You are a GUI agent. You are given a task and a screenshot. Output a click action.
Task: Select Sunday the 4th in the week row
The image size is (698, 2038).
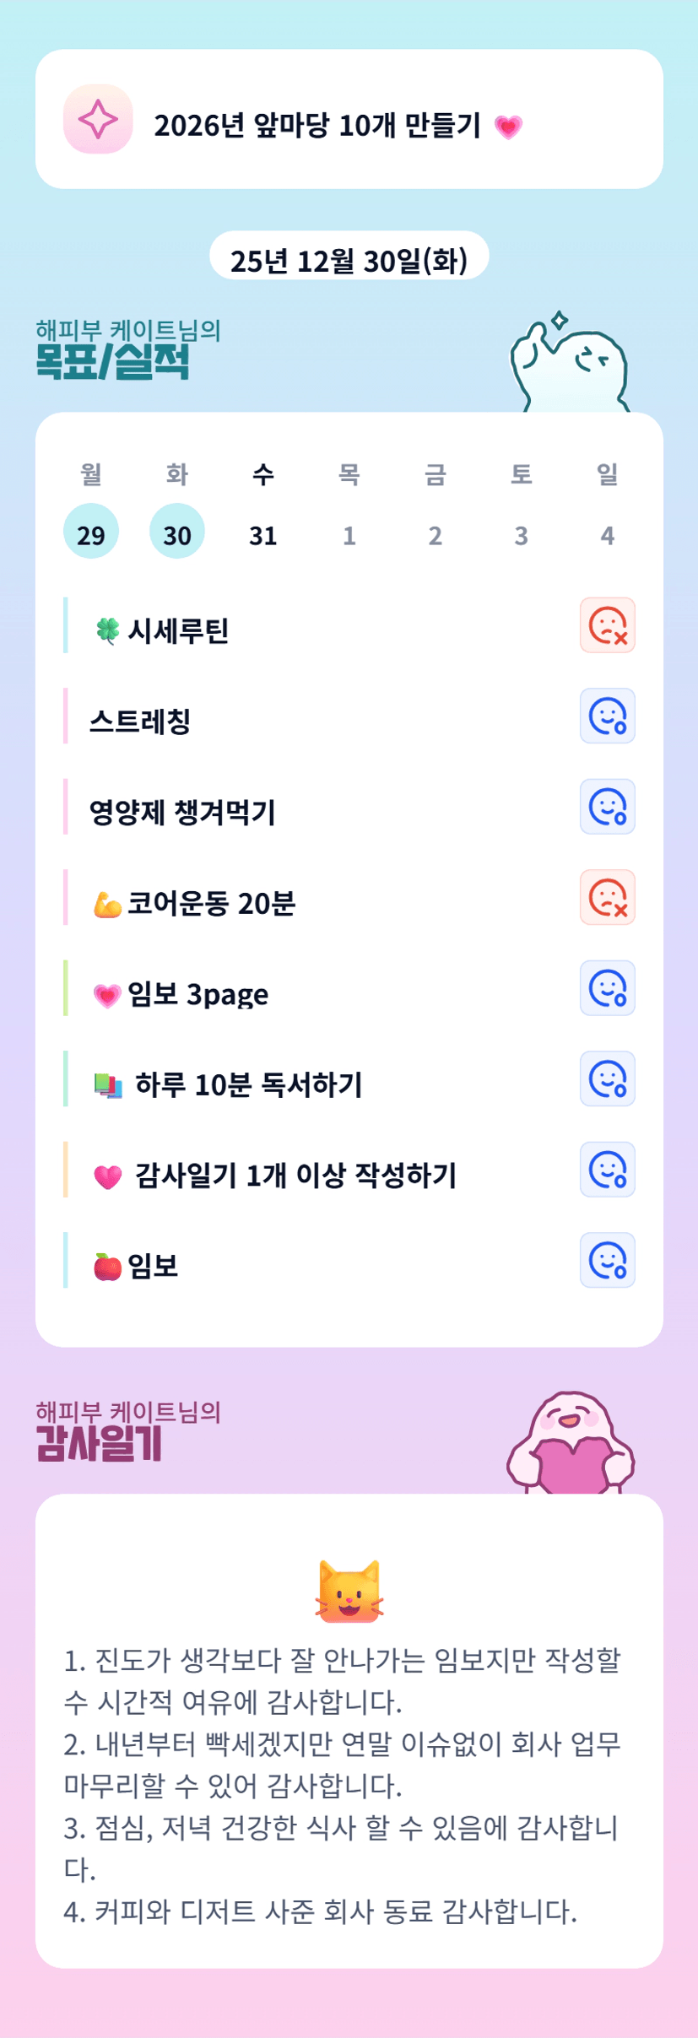(607, 533)
